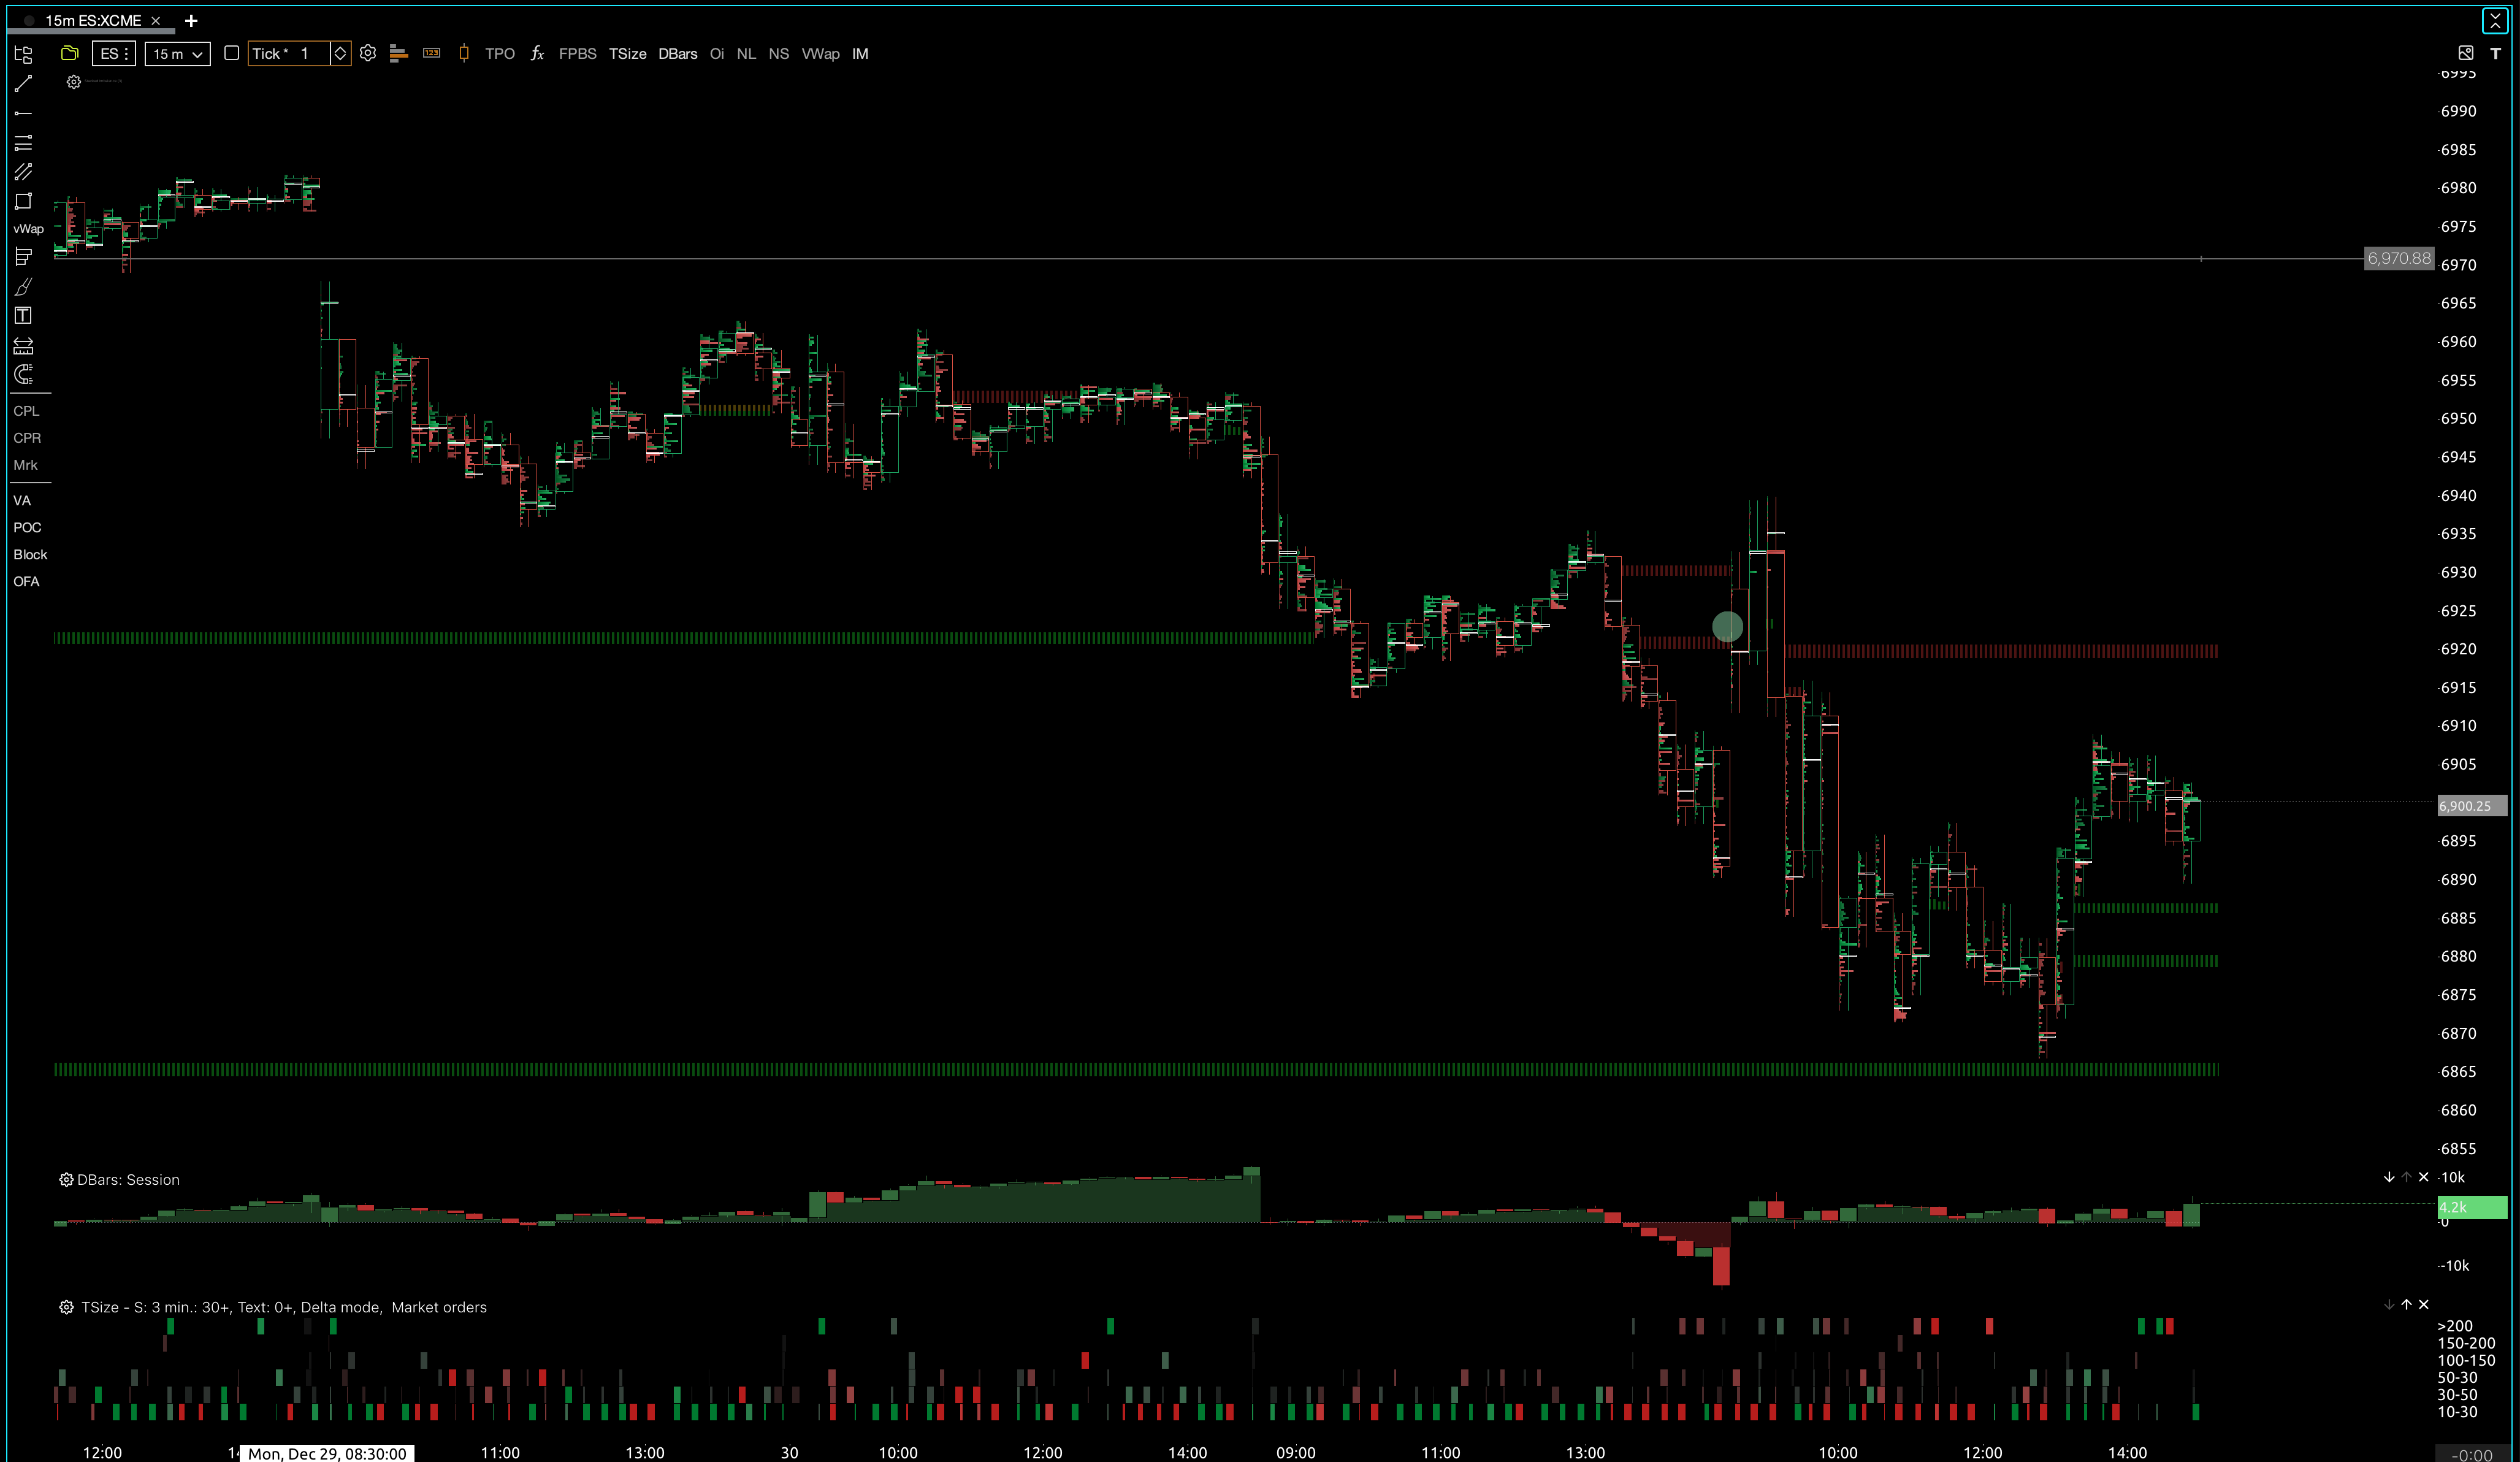Toggle the TSize indicator
Viewport: 2520px width, 1462px height.
click(627, 54)
